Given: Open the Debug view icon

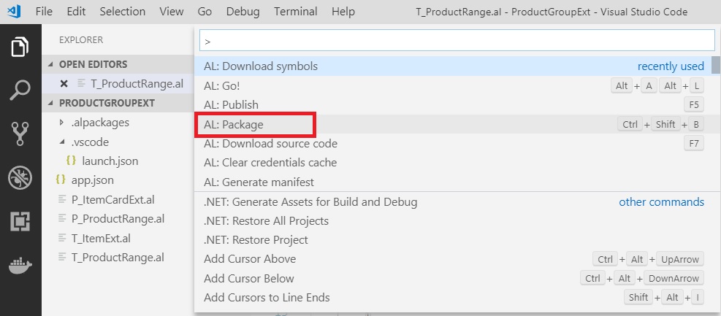Looking at the screenshot, I should pyautogui.click(x=20, y=177).
